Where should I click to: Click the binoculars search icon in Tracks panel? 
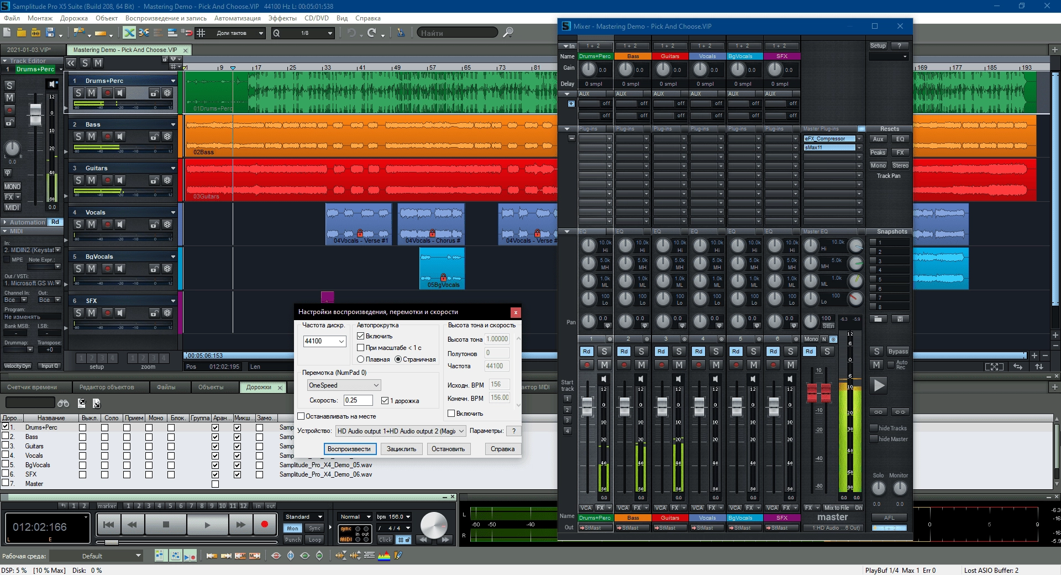(x=64, y=403)
